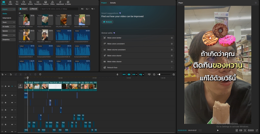Expand the AI media dropdown
The height and width of the screenshot is (134, 260).
pyautogui.click(x=8, y=26)
